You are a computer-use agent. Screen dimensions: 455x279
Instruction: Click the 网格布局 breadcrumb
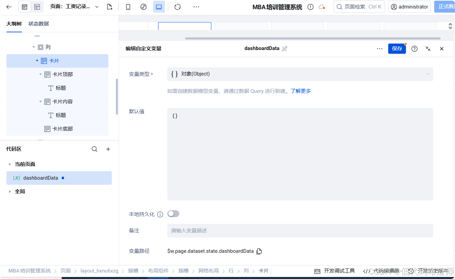[x=209, y=271]
